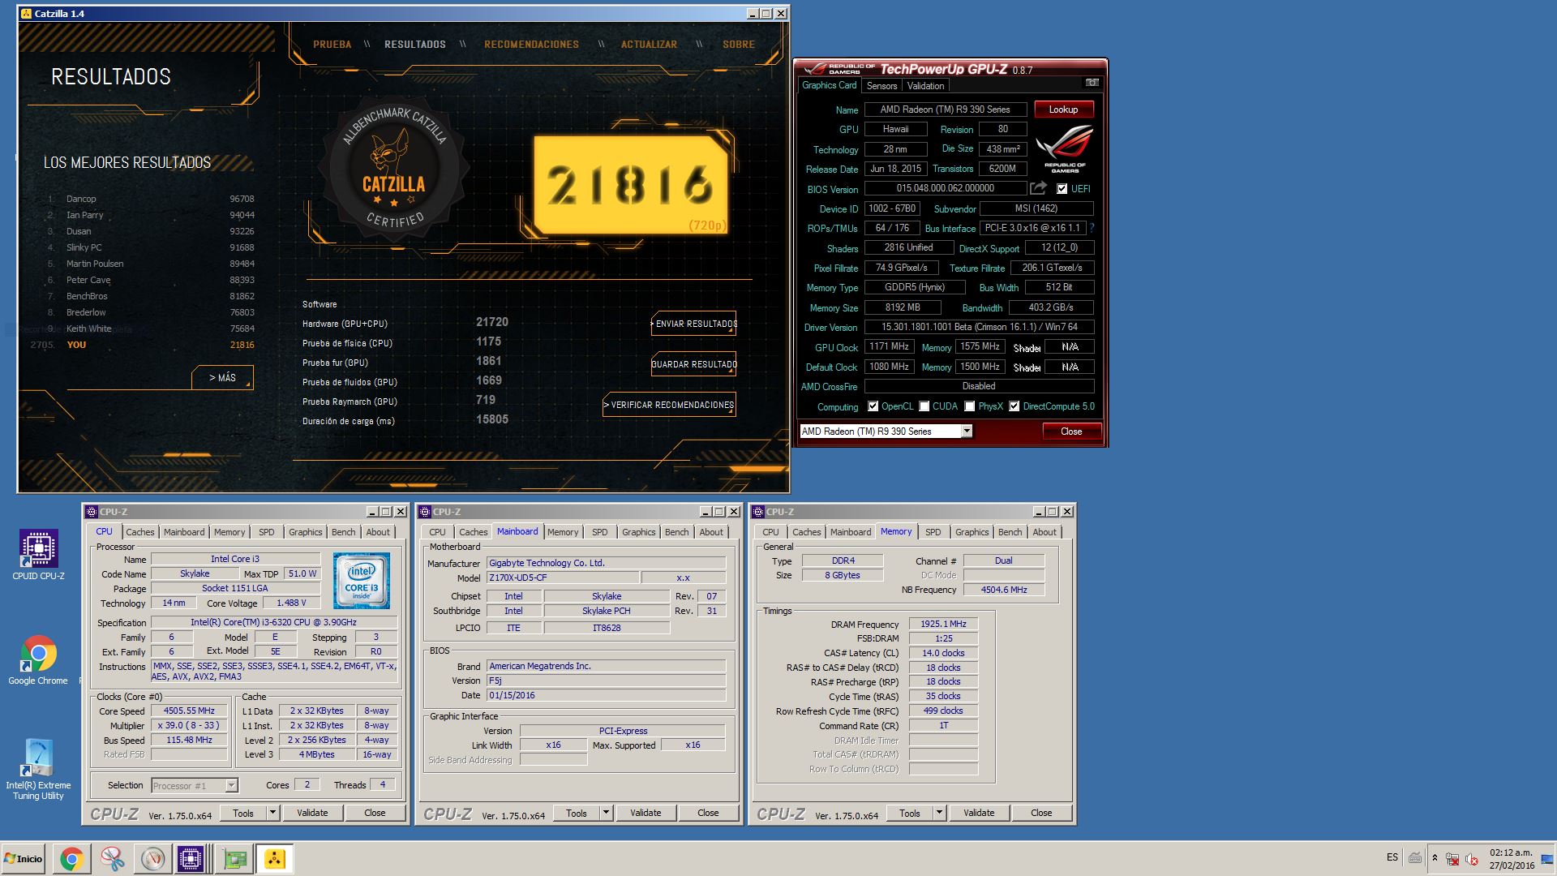Click the GPU-Z camera screenshot icon
1557x876 pixels.
point(1092,83)
